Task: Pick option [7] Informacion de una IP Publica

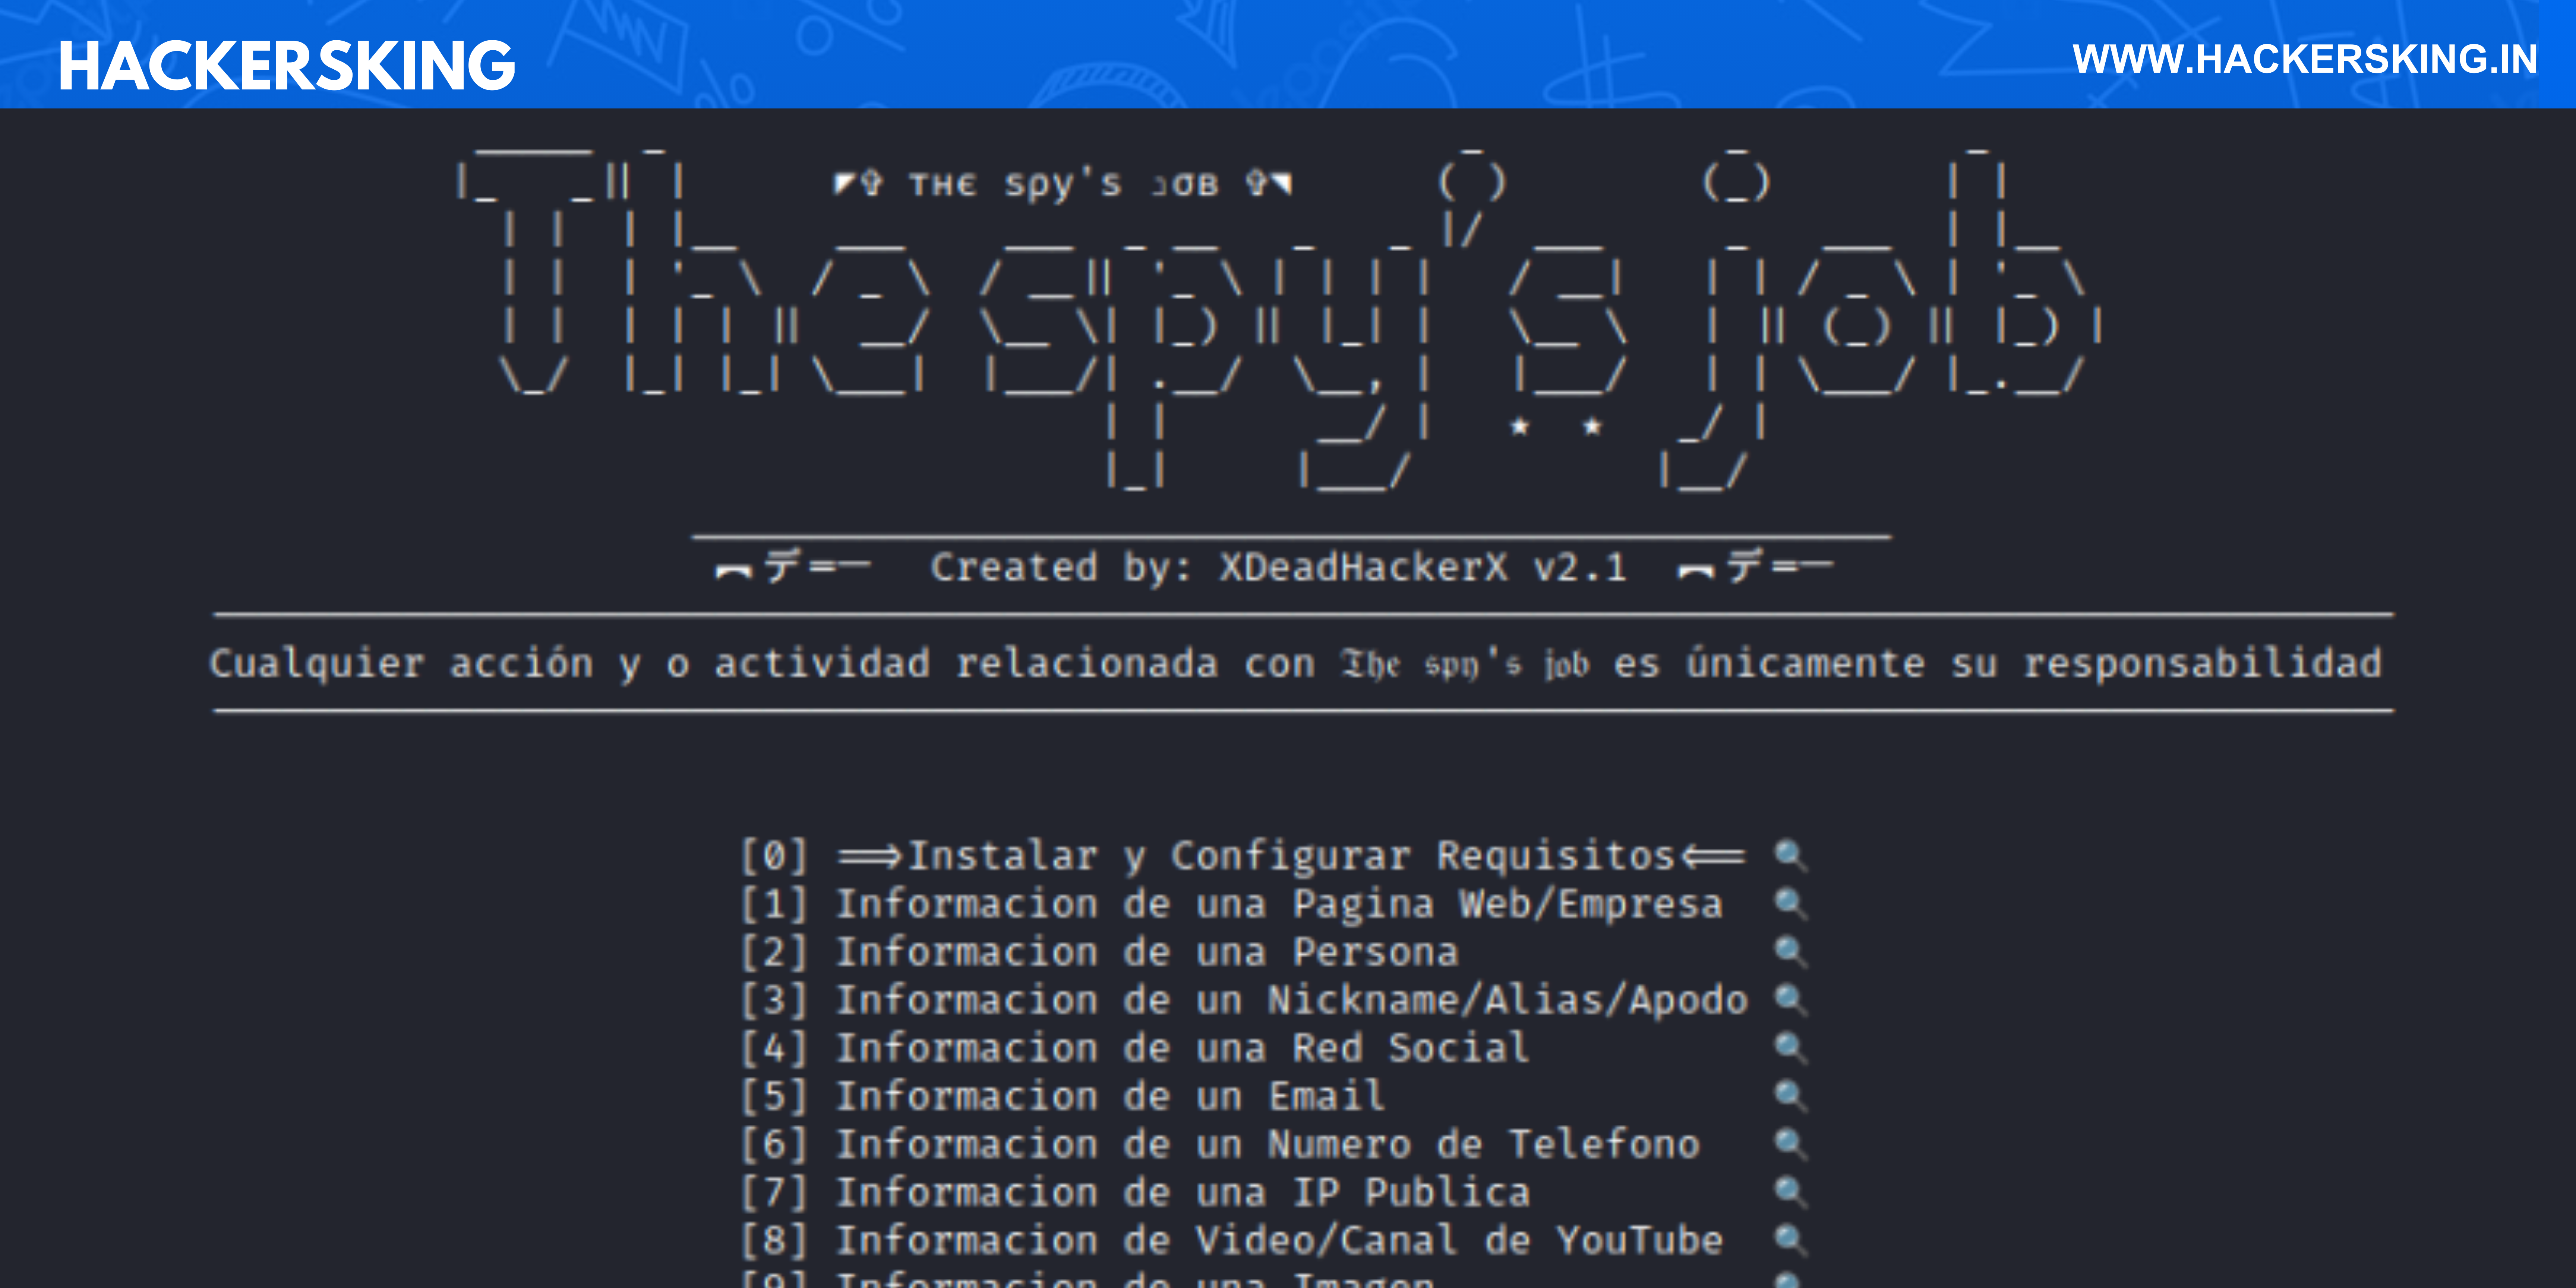Action: coord(1134,1192)
